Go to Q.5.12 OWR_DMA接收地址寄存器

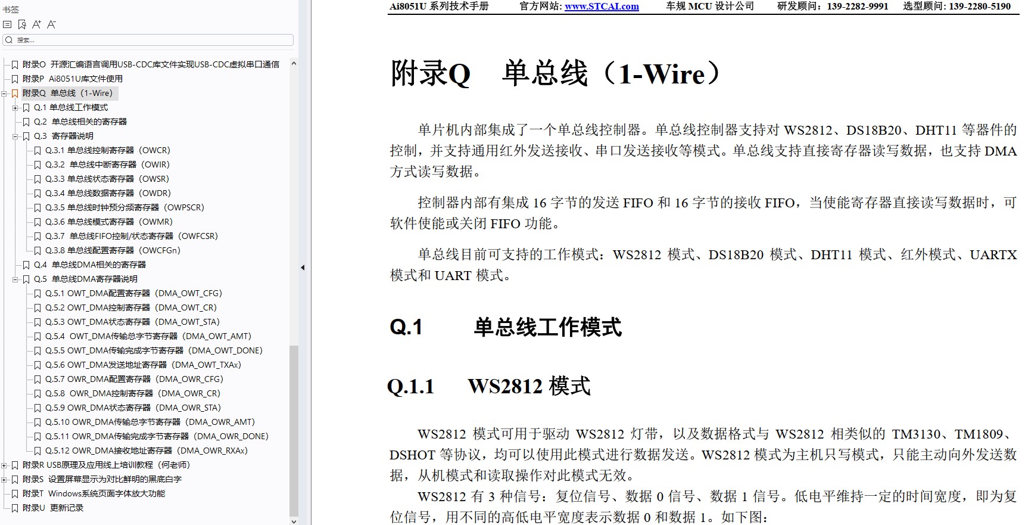[147, 451]
